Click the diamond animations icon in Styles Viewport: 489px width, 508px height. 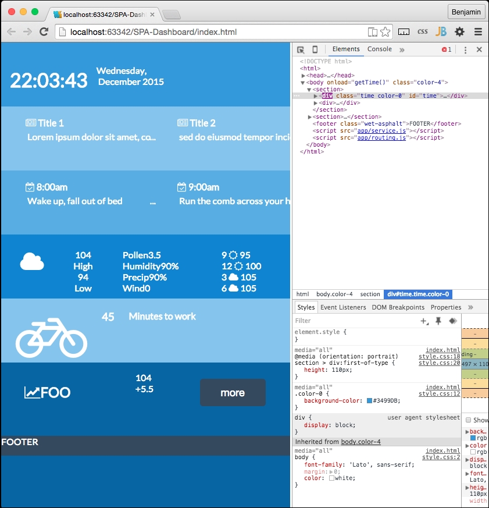coord(453,321)
